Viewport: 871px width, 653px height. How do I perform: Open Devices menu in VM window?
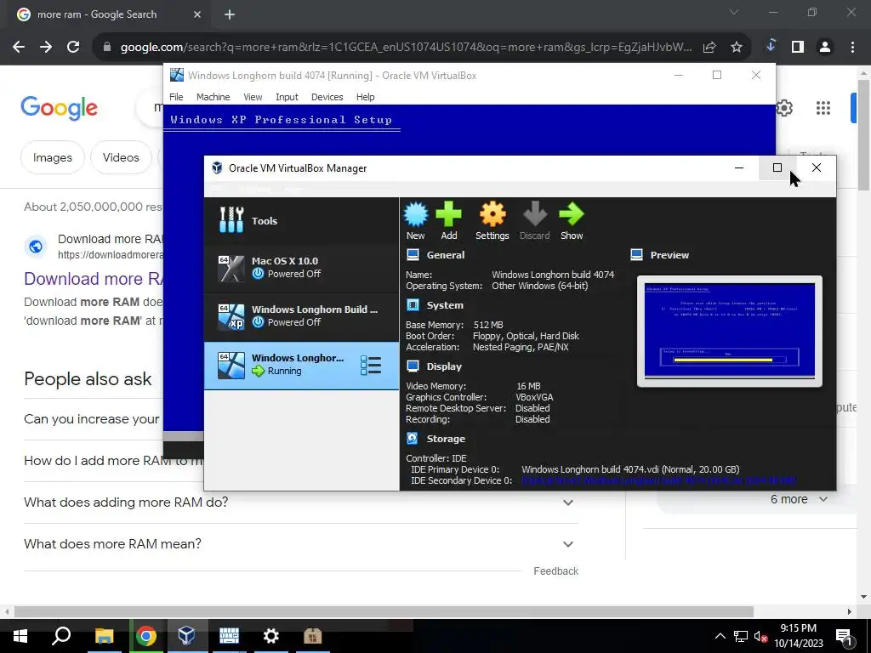[x=327, y=97]
